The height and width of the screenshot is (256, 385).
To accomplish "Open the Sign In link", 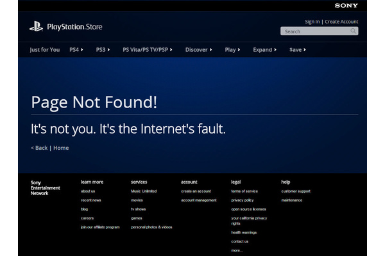I will tap(312, 22).
